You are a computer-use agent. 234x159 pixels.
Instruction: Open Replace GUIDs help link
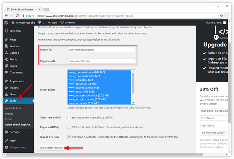[x=58, y=127]
